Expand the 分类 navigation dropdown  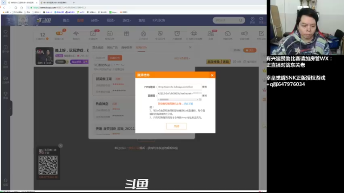coord(95,20)
